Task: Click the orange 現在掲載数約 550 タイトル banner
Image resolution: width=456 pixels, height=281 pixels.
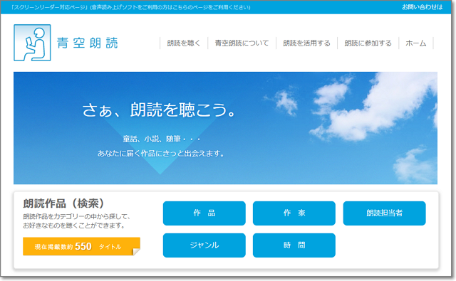Action: (81, 246)
